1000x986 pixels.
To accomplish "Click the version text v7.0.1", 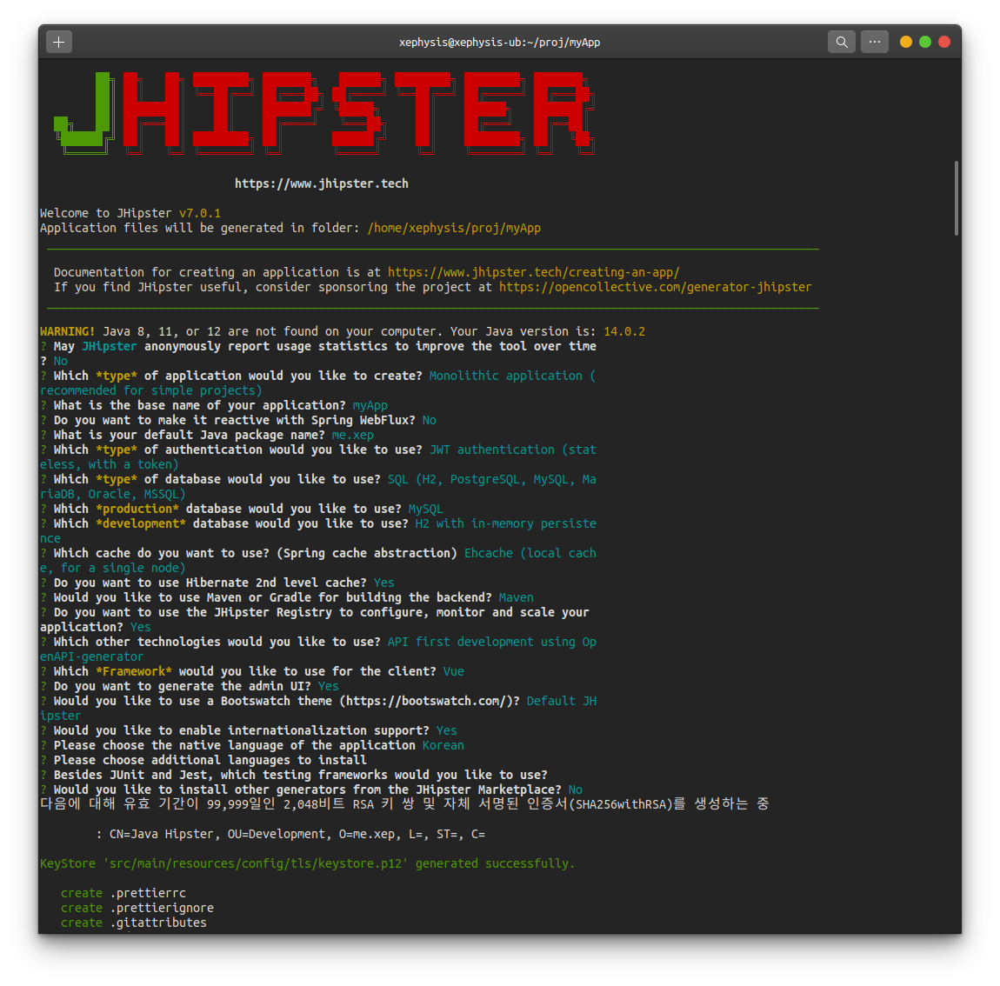I will tap(200, 213).
